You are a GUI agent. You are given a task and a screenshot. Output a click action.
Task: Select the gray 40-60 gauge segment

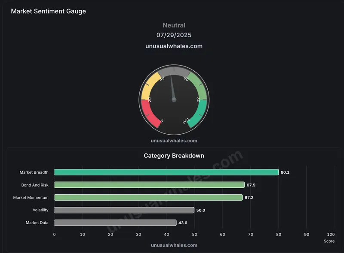tap(174, 71)
